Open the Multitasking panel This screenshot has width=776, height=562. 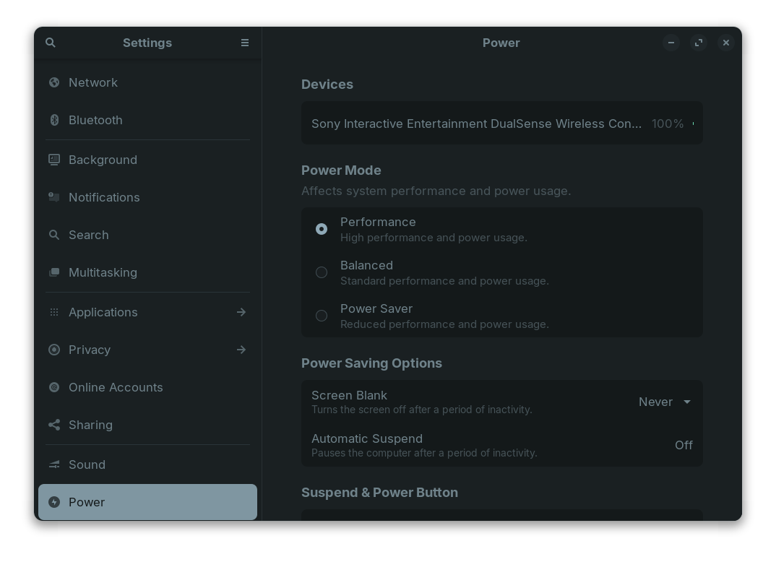pyautogui.click(x=147, y=272)
